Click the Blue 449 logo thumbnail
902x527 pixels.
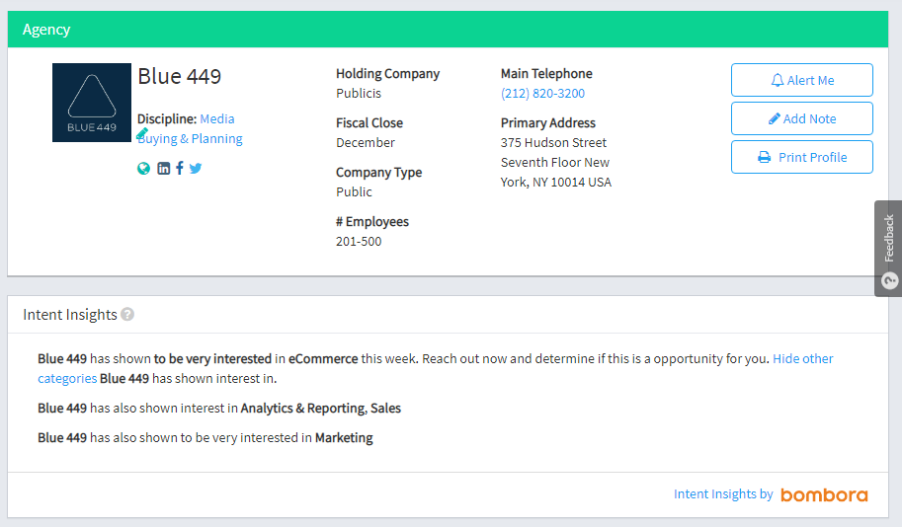click(x=92, y=103)
